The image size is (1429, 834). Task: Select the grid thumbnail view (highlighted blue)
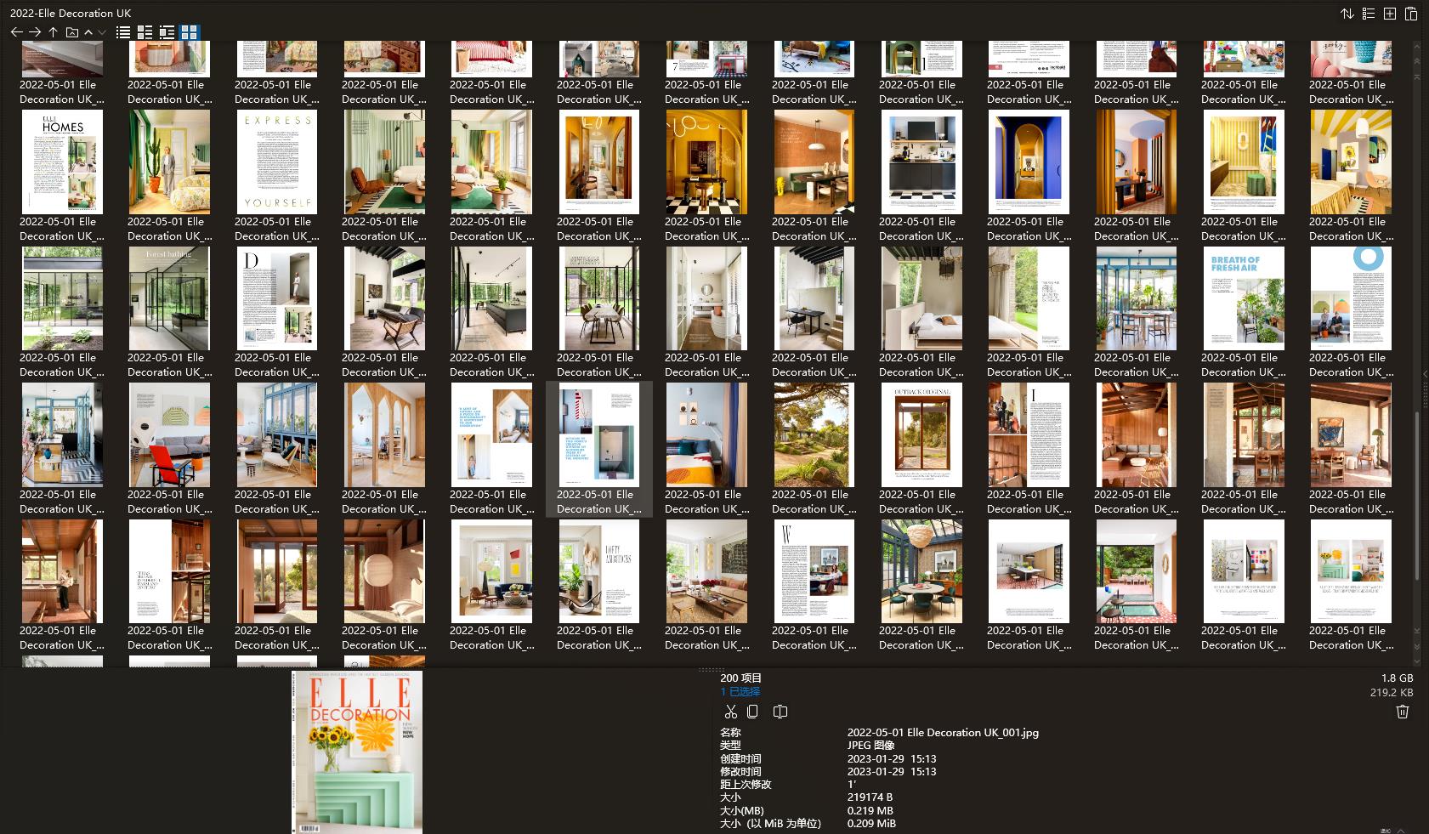[189, 32]
